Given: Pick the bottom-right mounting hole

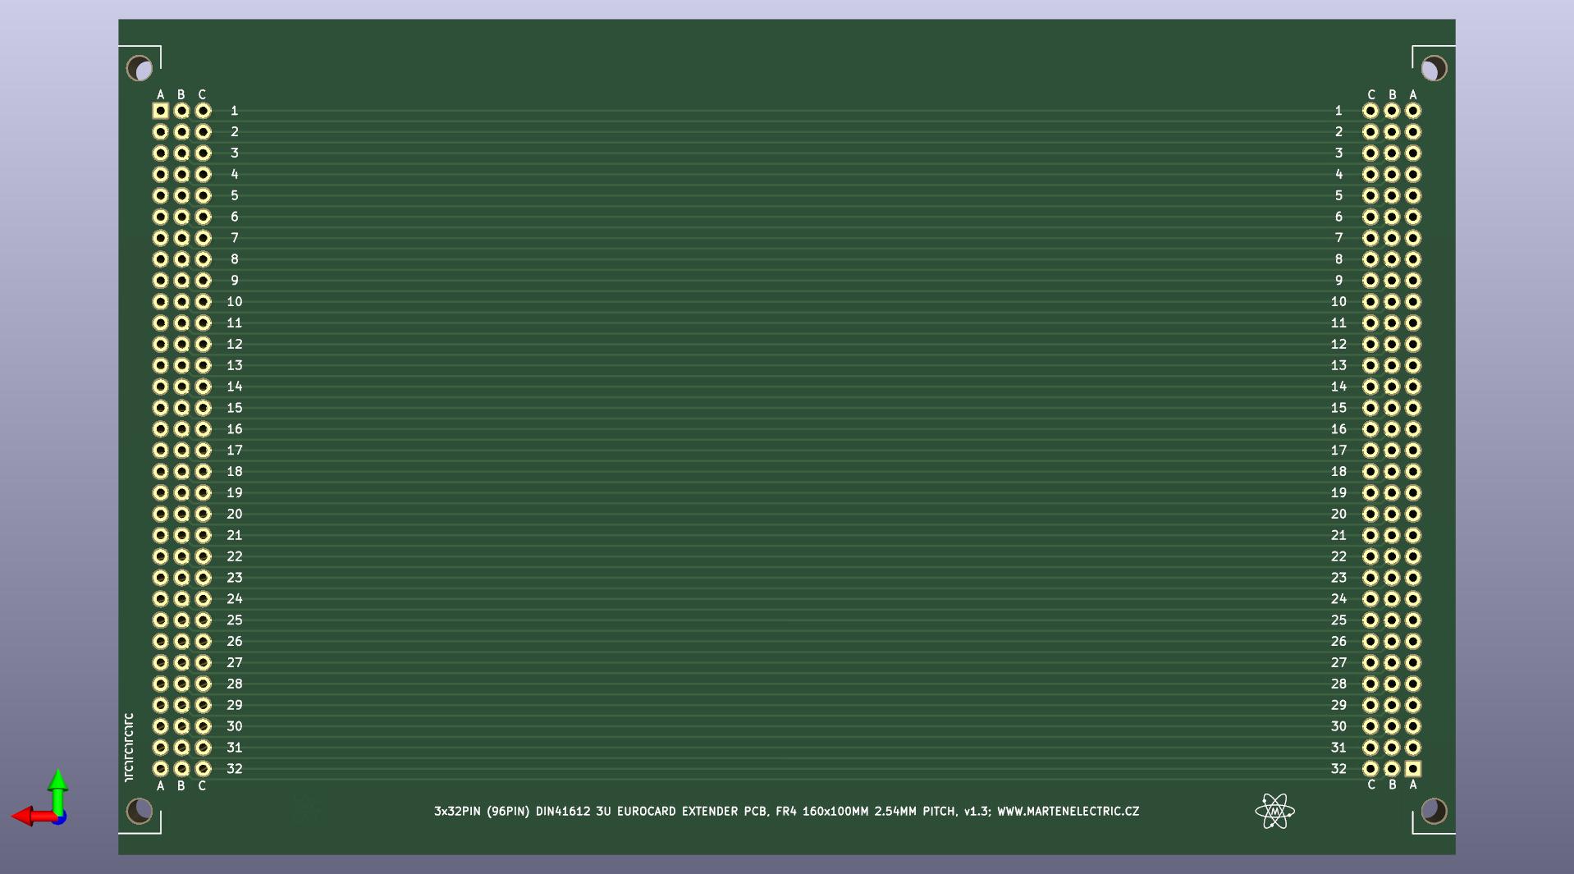Looking at the screenshot, I should 1434,811.
